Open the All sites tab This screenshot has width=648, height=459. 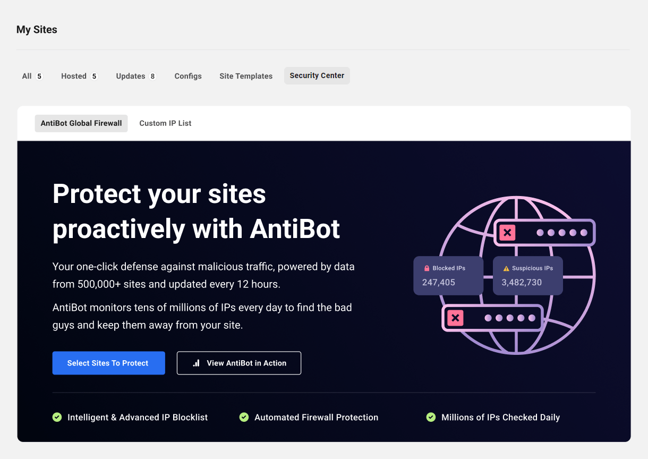click(x=32, y=76)
